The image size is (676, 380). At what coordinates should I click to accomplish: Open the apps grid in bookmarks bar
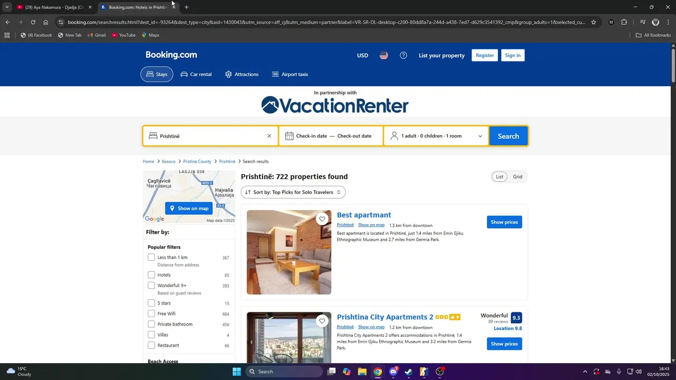click(7, 35)
